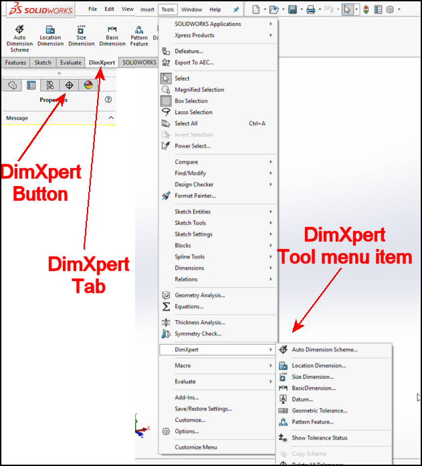Choose Defeature from Tools menu

218,51
